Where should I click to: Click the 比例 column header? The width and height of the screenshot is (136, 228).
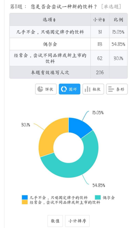[118, 20]
